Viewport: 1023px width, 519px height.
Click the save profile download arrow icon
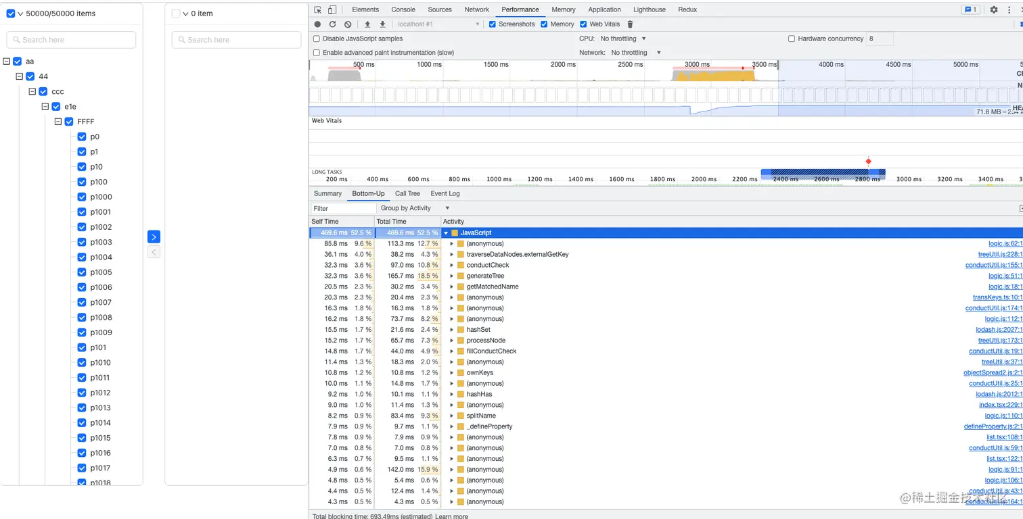[x=382, y=24]
